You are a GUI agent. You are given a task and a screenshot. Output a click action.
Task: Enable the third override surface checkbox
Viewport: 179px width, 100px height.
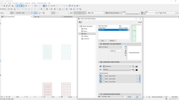click(x=104, y=82)
